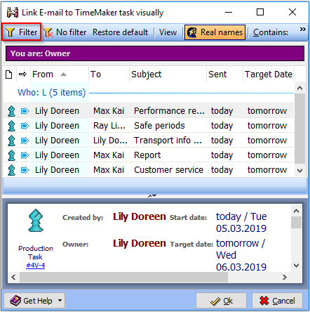Sort by the Sent column header
310x312 pixels.
pos(224,74)
